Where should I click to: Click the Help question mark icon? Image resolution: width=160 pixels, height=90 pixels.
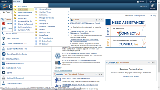click(151, 16)
